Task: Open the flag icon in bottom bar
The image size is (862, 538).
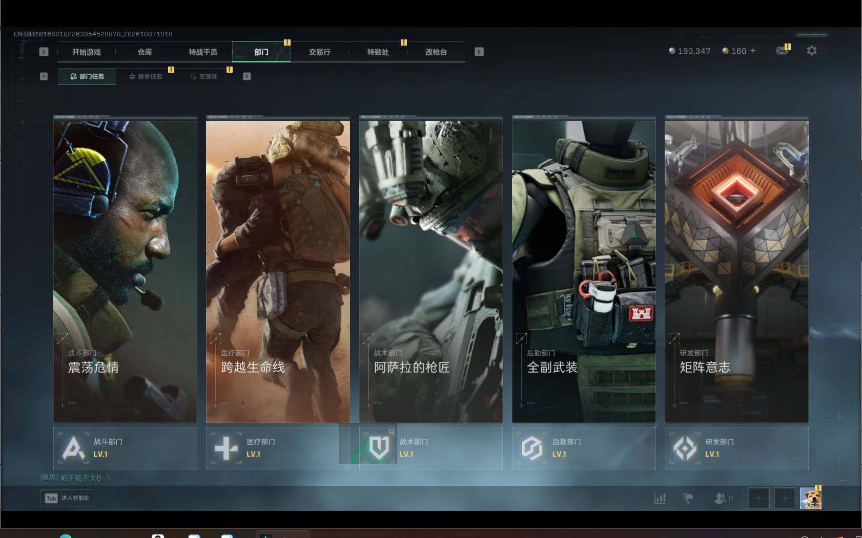Action: point(688,498)
